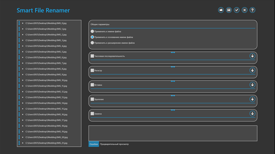This screenshot has height=154, width=275.
Task: Apply renaming with the checkmark icon
Action: 237,10
